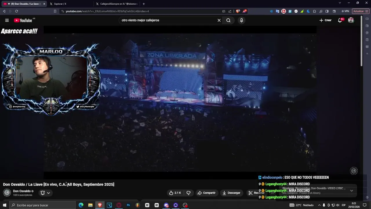This screenshot has width=371, height=209.
Task: Click the browser address bar URL
Action: tap(107, 11)
